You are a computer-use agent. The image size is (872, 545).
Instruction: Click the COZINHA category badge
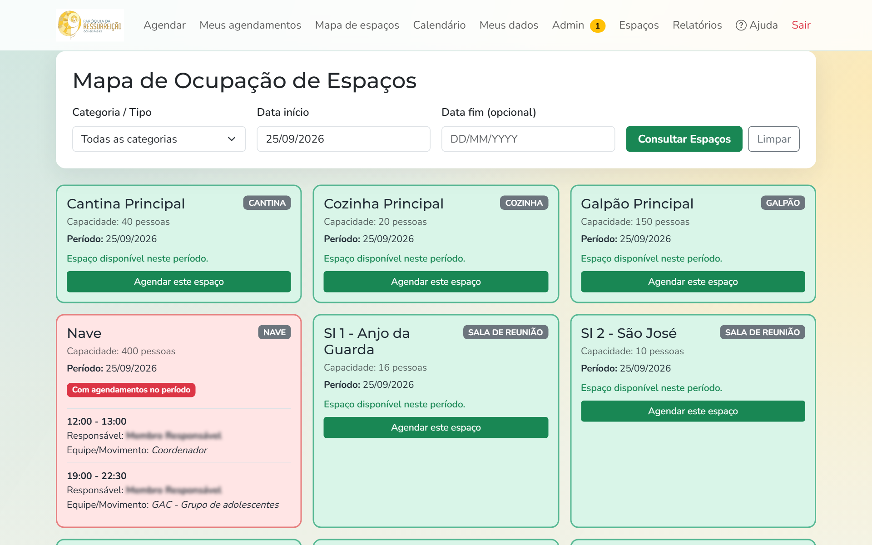point(524,203)
